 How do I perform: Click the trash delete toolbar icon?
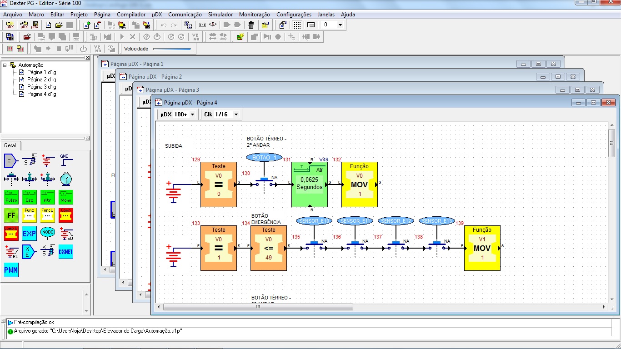click(251, 25)
